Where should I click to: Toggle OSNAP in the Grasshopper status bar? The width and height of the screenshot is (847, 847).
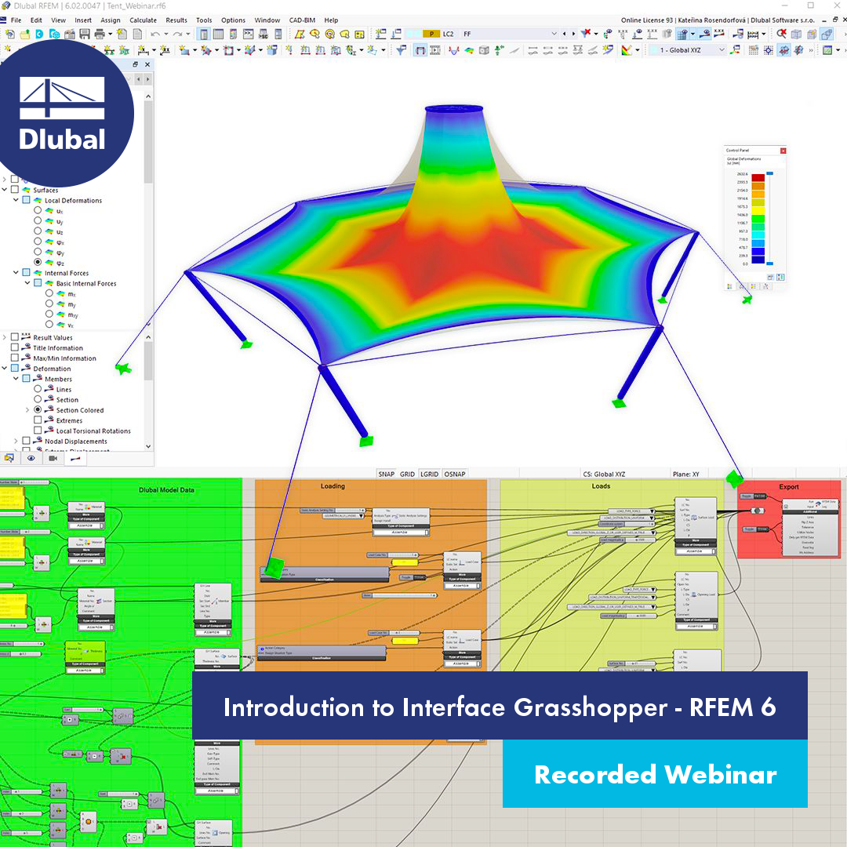point(453,474)
